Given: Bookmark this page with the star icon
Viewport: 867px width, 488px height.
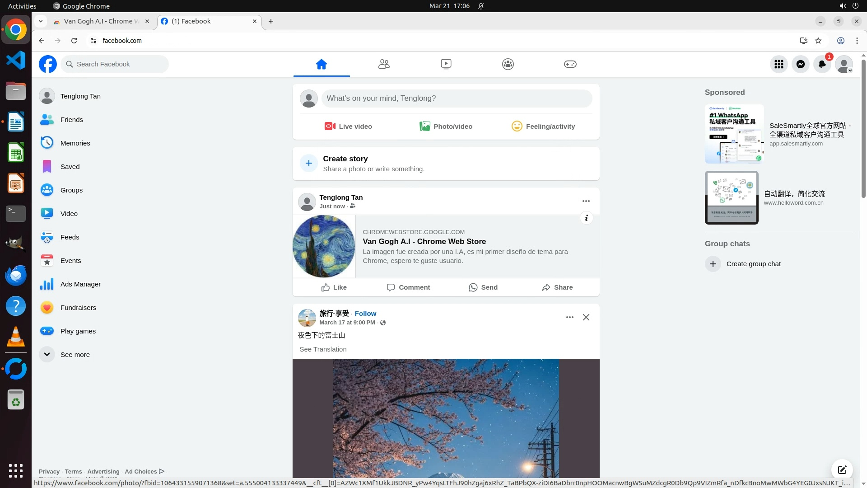Looking at the screenshot, I should point(818,41).
